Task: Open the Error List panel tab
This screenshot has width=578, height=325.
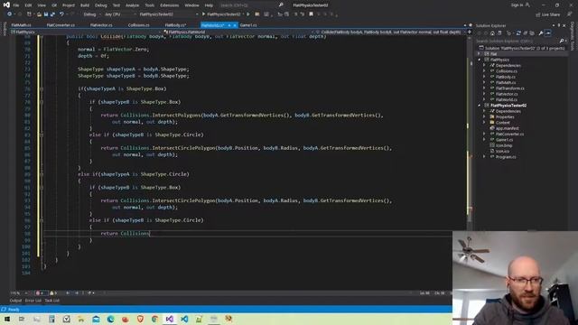Action: [x=33, y=301]
